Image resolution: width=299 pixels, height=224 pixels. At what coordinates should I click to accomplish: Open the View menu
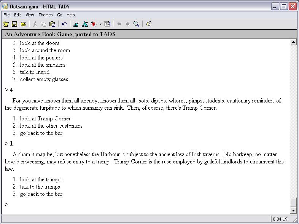click(x=30, y=15)
